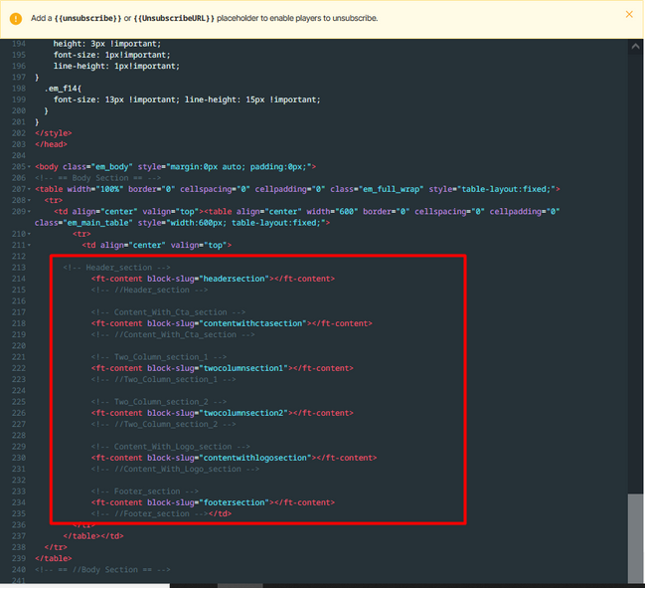Viewport: 646px width, 590px height.
Task: Click the closing style tag line
Action: point(53,133)
